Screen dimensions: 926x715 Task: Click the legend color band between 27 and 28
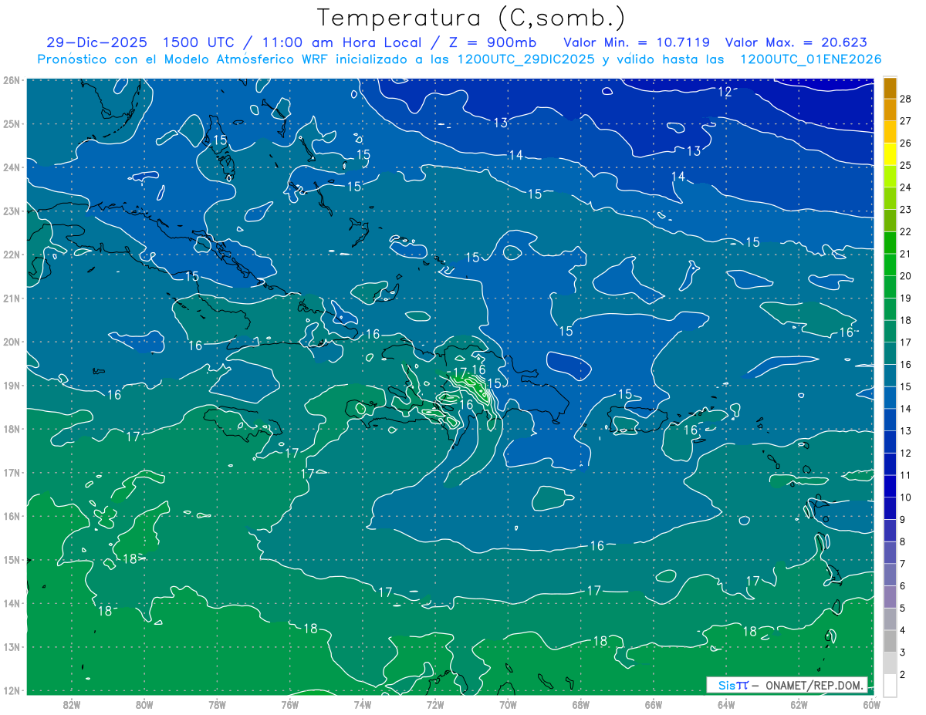coord(891,110)
